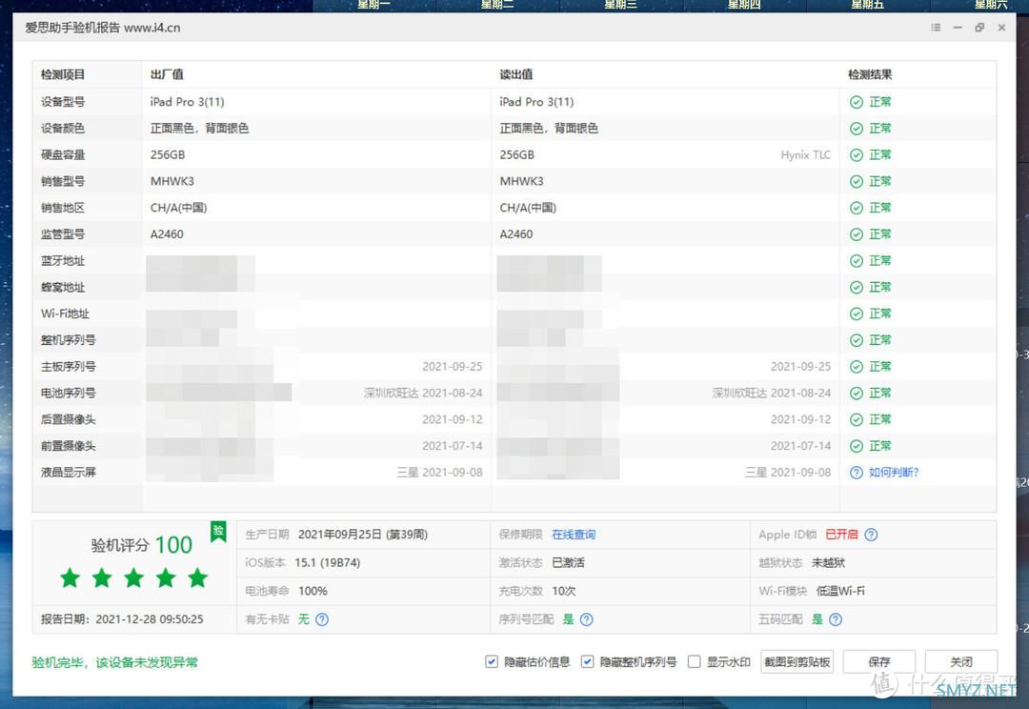Click the 液晶显示屏 row label
1029x709 pixels.
tap(69, 472)
